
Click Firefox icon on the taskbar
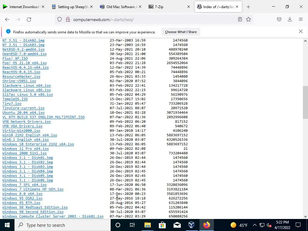pos(206,225)
